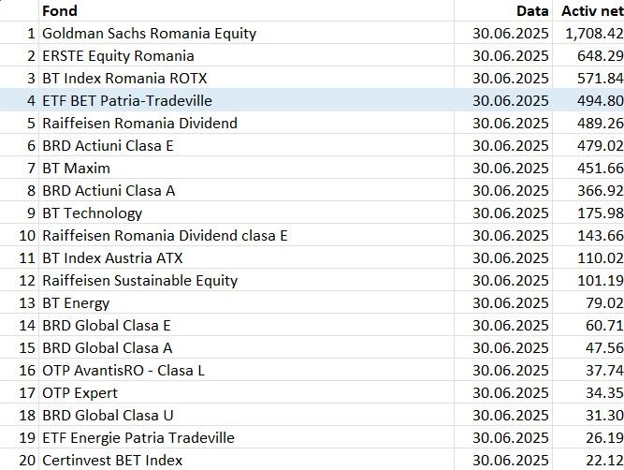Screen dimensions: 624x470
Task: Select the Raiffeisen Sustainable Equity cell
Action: (246, 280)
